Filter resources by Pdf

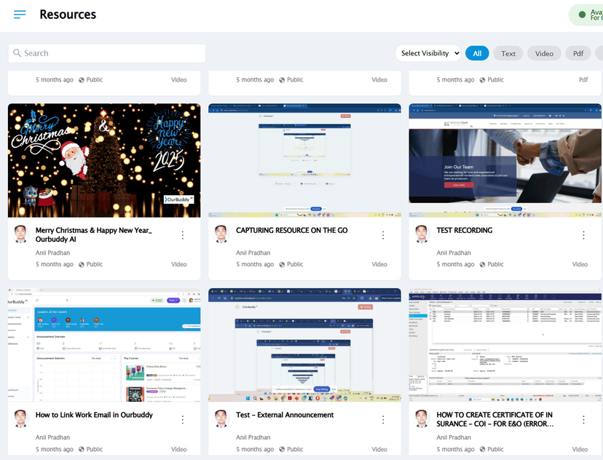tap(578, 53)
